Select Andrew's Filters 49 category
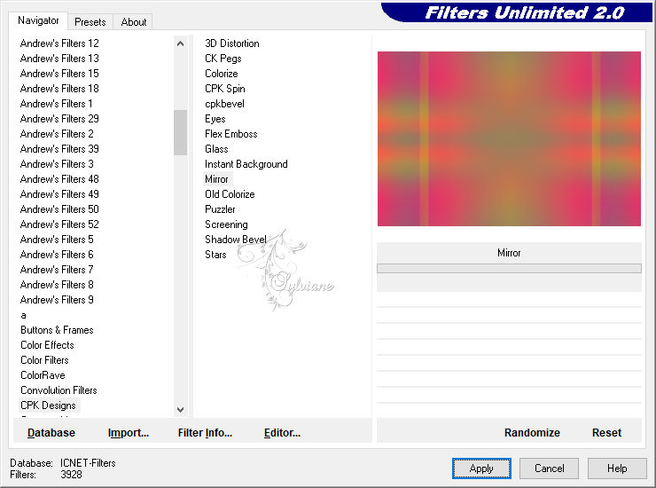Screen dimensions: 656x488 pyautogui.click(x=59, y=194)
